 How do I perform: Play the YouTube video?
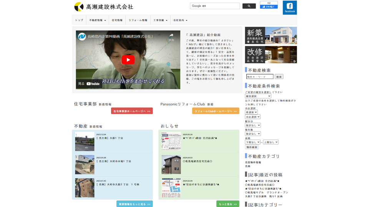(x=128, y=59)
